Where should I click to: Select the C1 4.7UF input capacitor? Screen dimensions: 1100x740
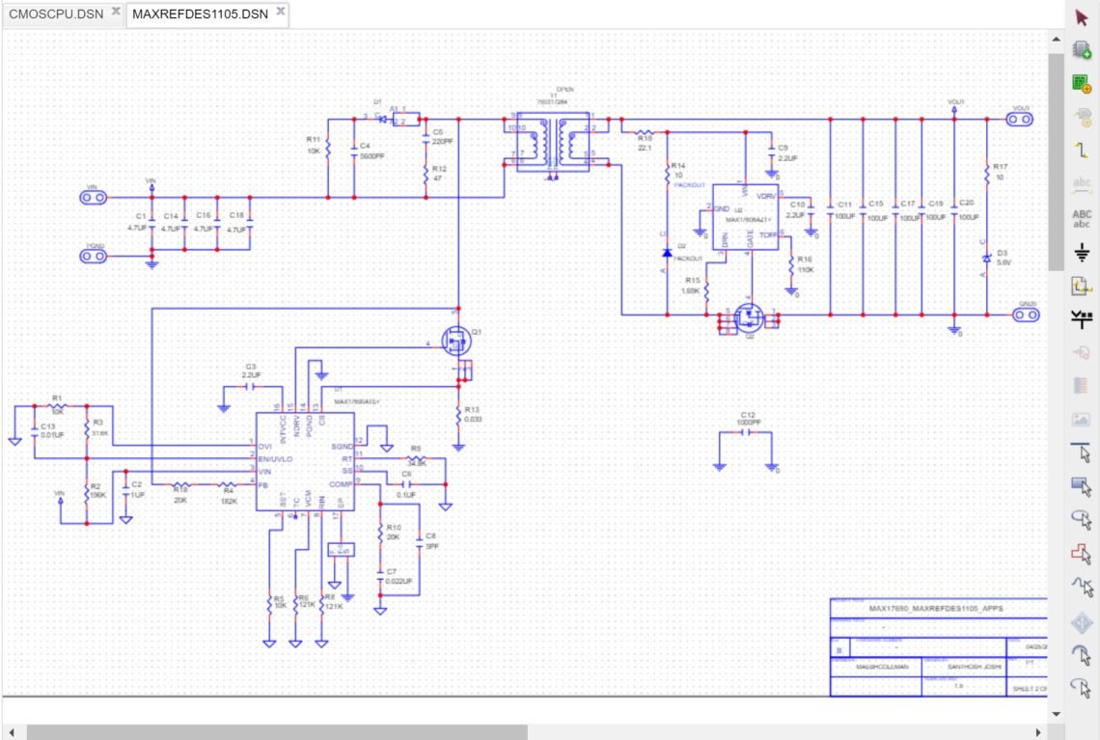point(151,222)
